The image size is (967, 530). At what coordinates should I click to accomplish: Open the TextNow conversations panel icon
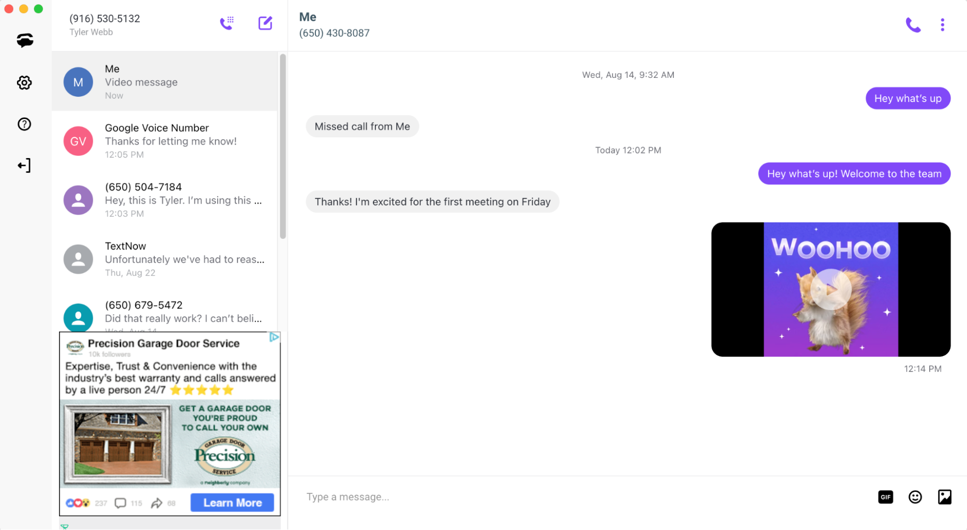(x=24, y=41)
